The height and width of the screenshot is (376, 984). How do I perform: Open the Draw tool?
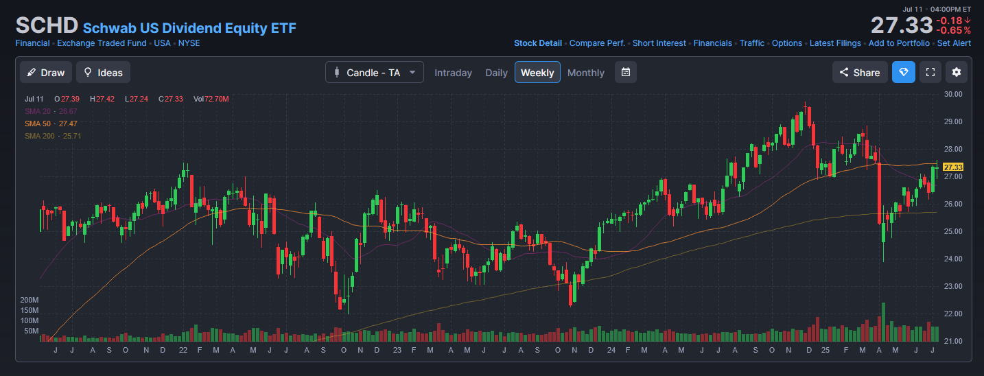pyautogui.click(x=46, y=72)
